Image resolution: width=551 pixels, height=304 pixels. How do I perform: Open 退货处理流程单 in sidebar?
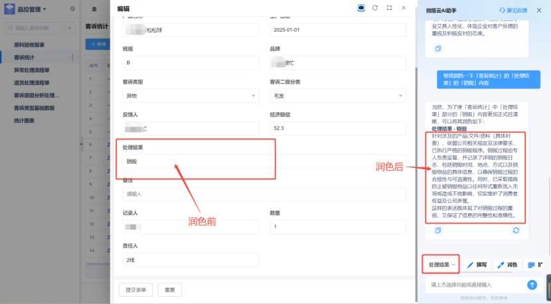[x=32, y=82]
